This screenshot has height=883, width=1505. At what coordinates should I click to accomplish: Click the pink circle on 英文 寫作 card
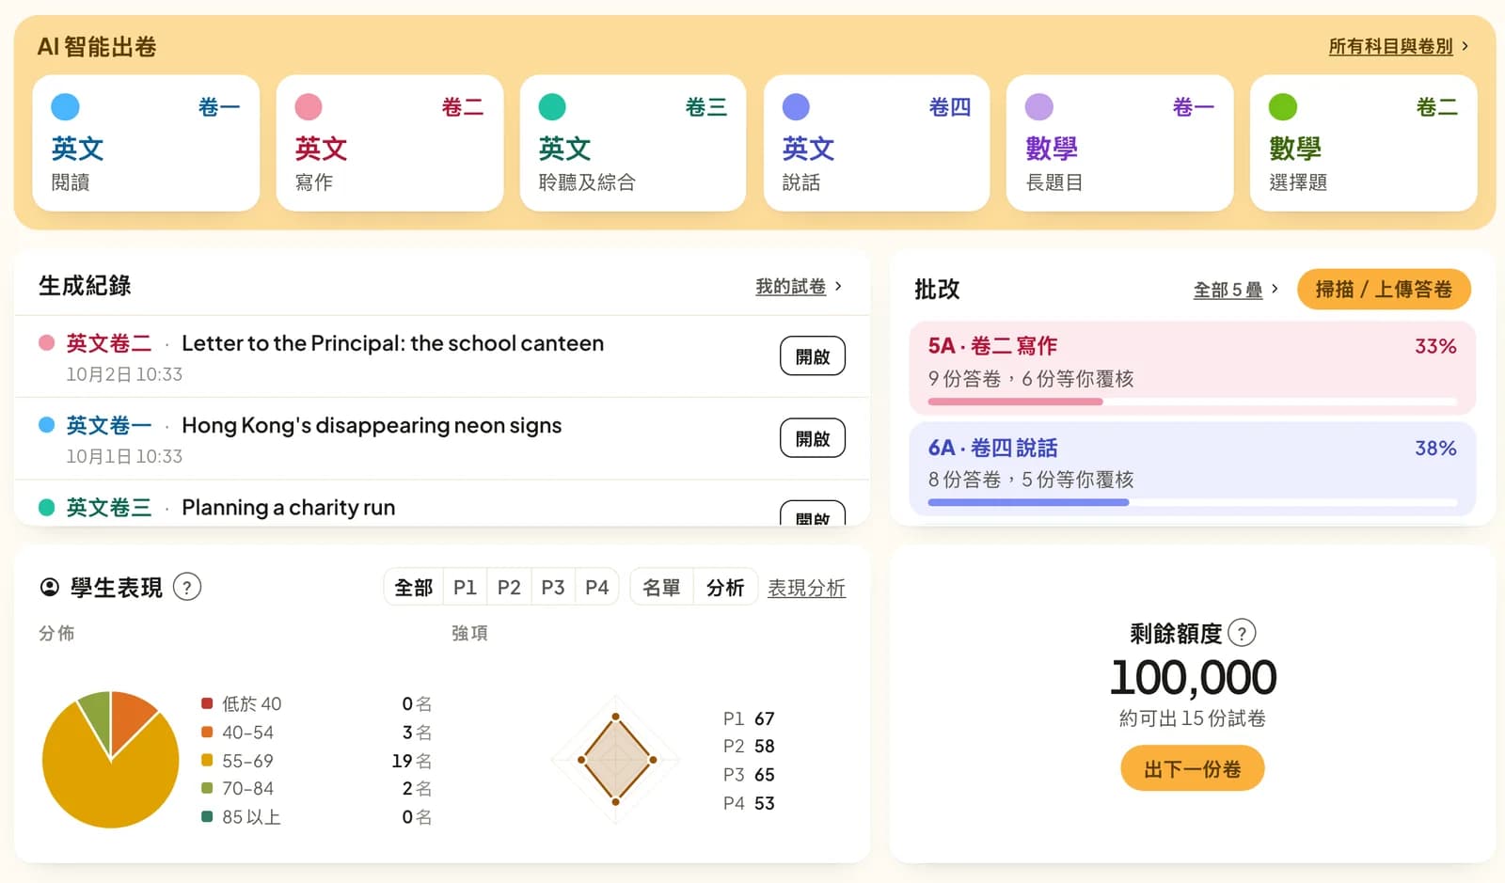[309, 106]
